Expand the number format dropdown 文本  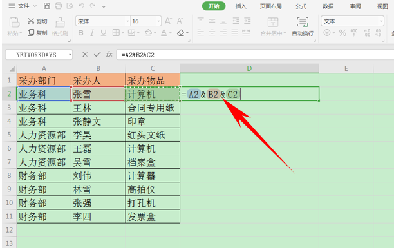[x=381, y=21]
